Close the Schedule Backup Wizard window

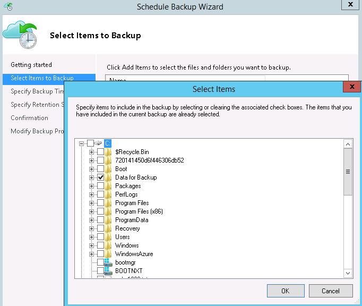pyautogui.click(x=350, y=4)
